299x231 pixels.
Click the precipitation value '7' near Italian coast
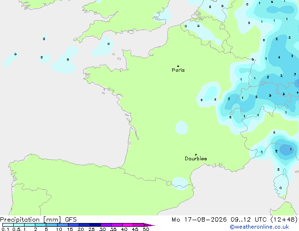291,149
